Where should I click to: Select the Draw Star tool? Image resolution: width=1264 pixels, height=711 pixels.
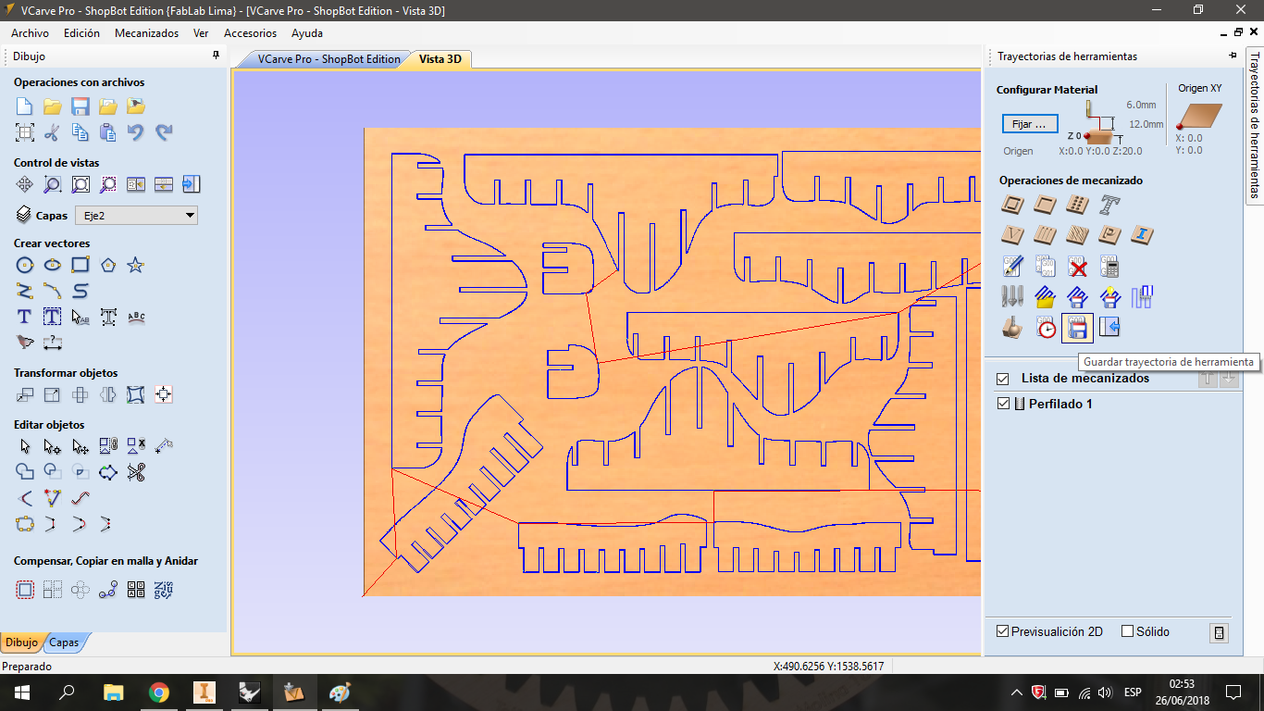(136, 266)
